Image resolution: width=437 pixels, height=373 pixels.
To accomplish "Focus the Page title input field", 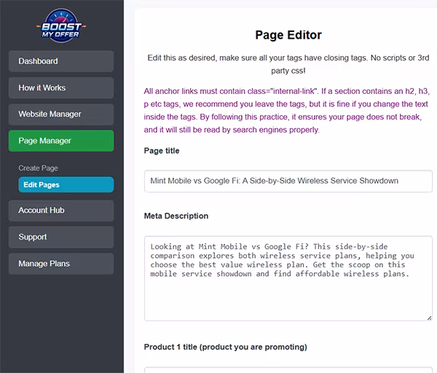I will (288, 181).
